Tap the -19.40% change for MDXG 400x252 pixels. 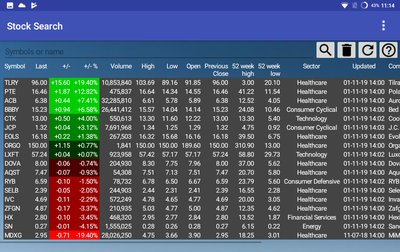point(86,235)
